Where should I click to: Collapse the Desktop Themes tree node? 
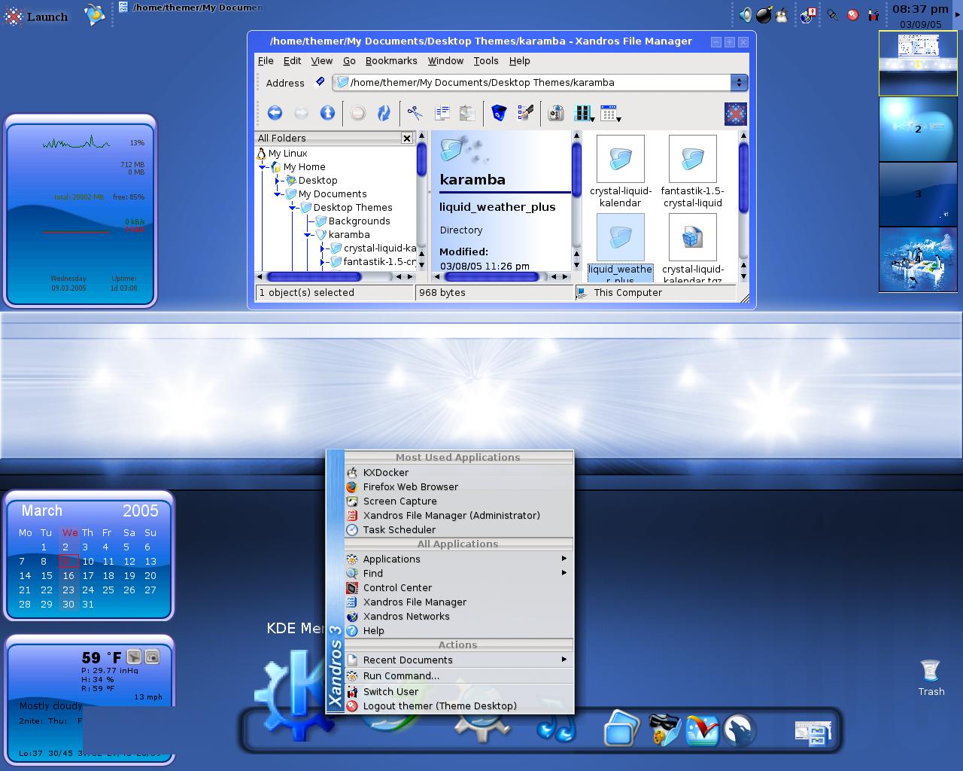(293, 208)
